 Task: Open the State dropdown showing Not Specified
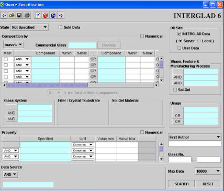pyautogui.click(x=29, y=27)
